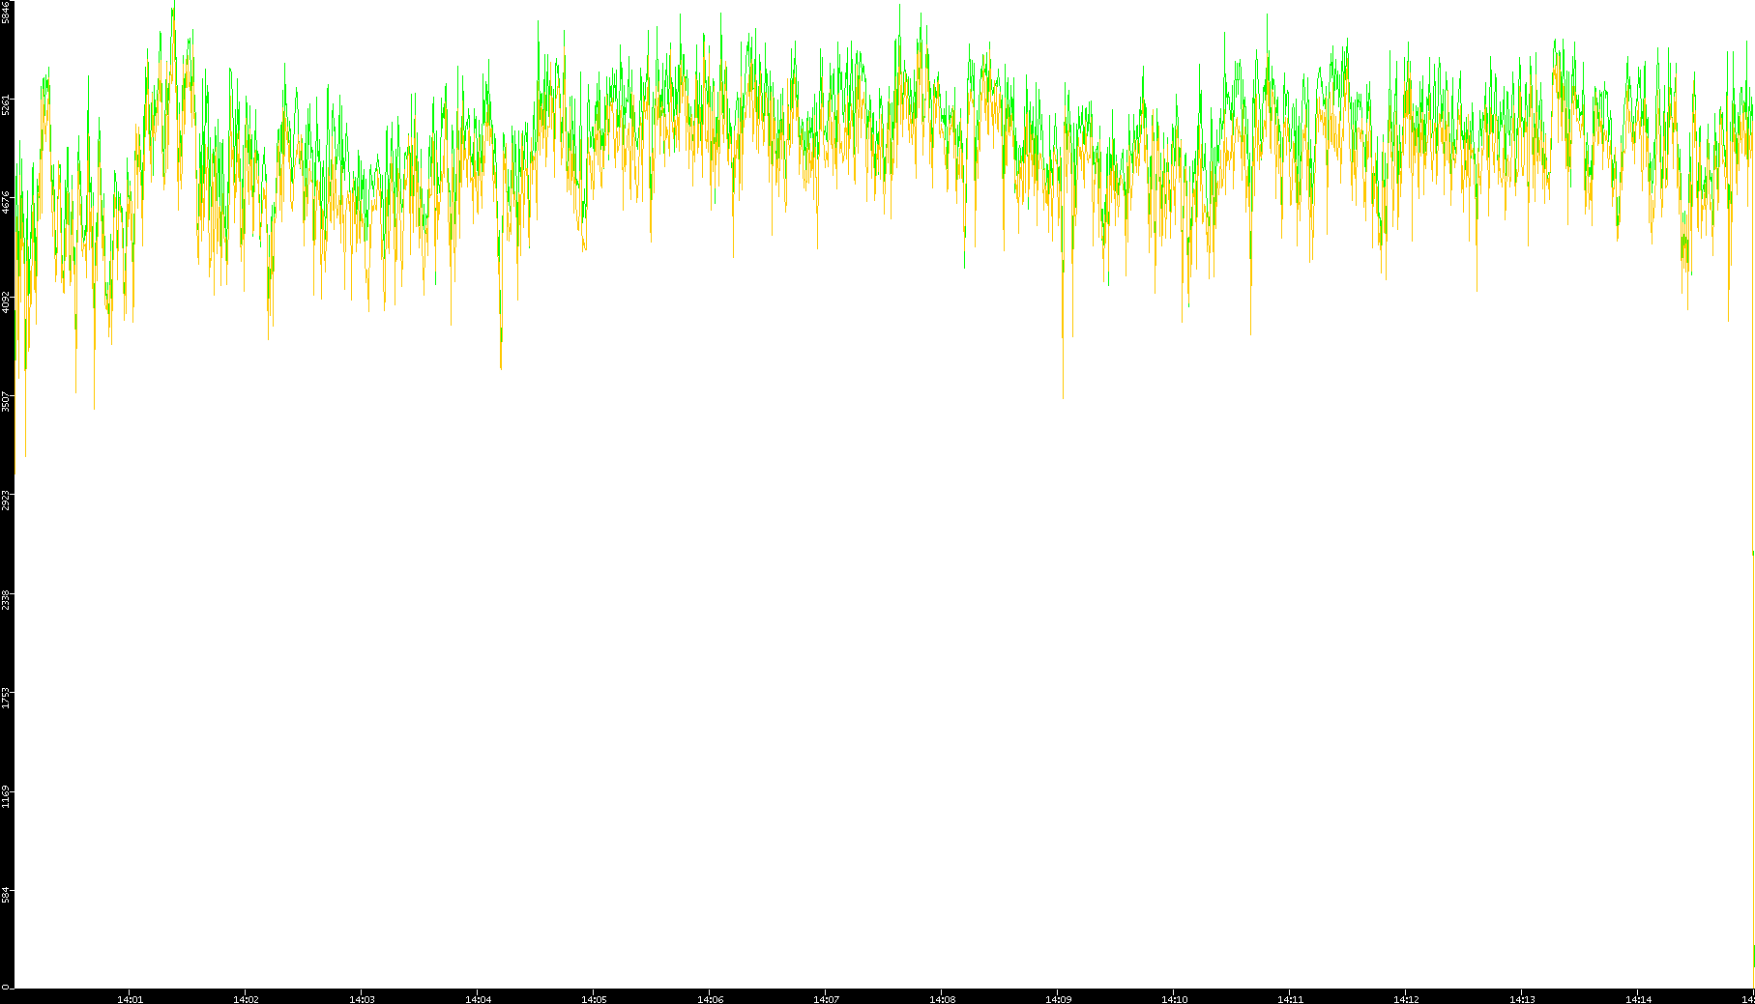Click the 14:04 time axis label
Viewport: 1755px width, 1004px height.
478,999
